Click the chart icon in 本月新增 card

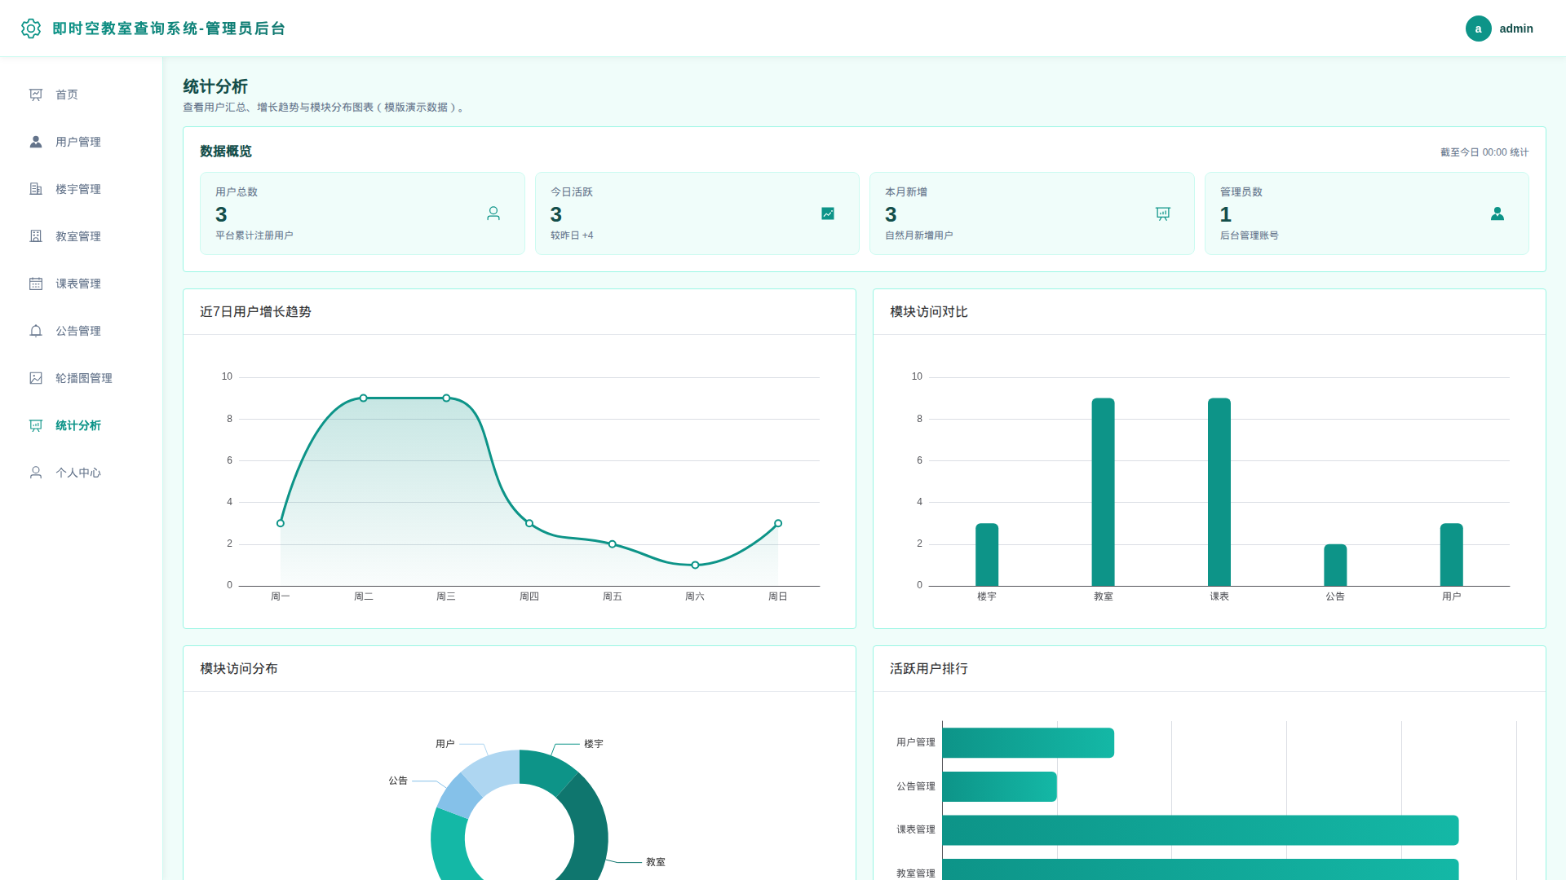tap(1163, 213)
